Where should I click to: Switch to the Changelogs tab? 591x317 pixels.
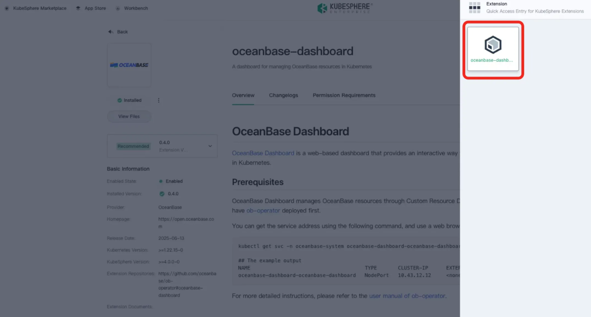click(x=283, y=95)
